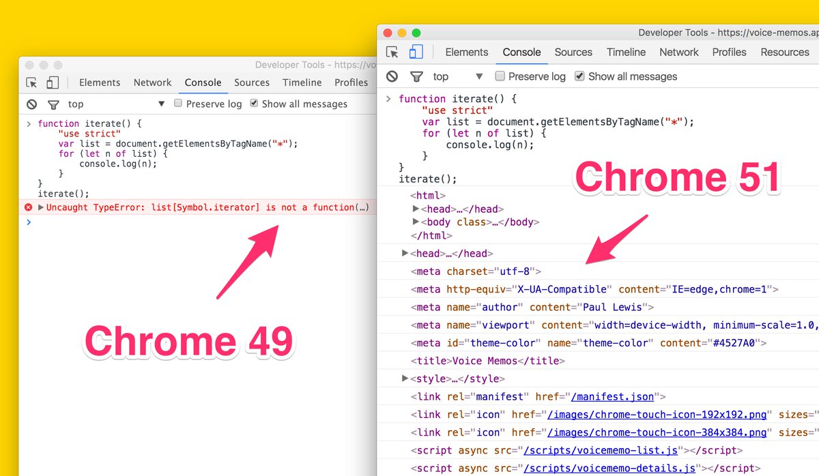The image size is (819, 476).
Task: Open Sources tab in Chrome 49 window
Action: pos(252,83)
